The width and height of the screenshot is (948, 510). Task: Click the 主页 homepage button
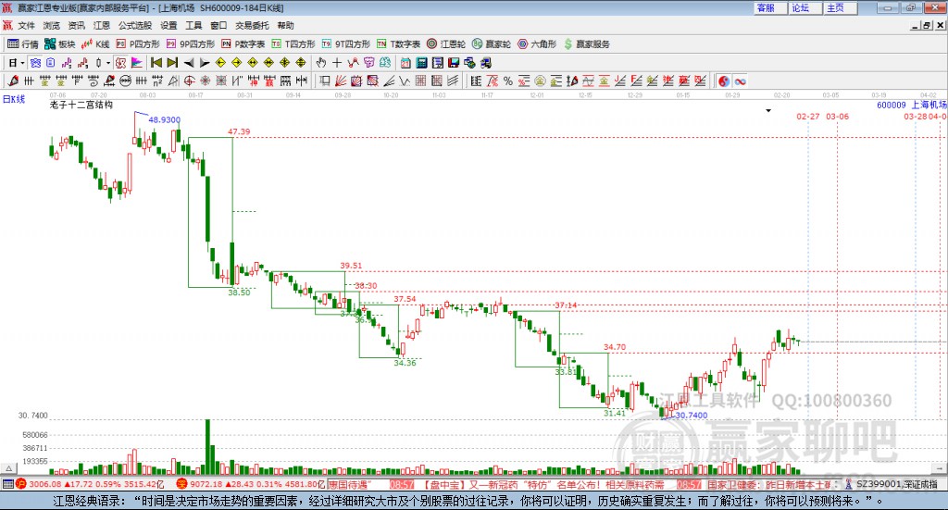(x=839, y=7)
